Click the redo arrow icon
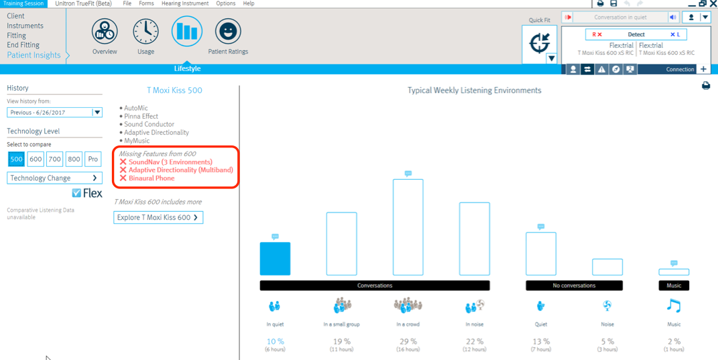Image resolution: width=718 pixels, height=360 pixels. (640, 3)
